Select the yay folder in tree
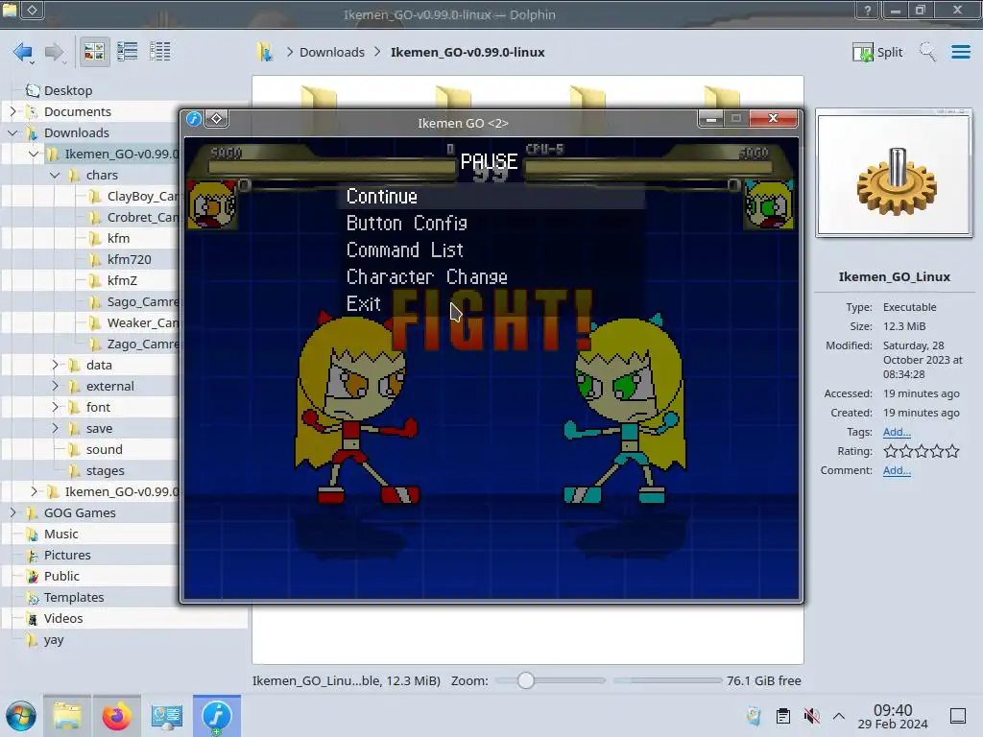This screenshot has height=737, width=983. [x=54, y=640]
